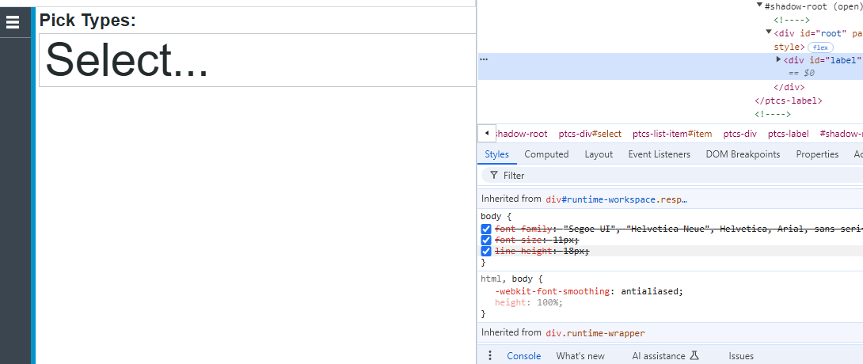863x364 pixels.
Task: Click the div#runtime-workspace inherited link
Action: pyautogui.click(x=616, y=199)
